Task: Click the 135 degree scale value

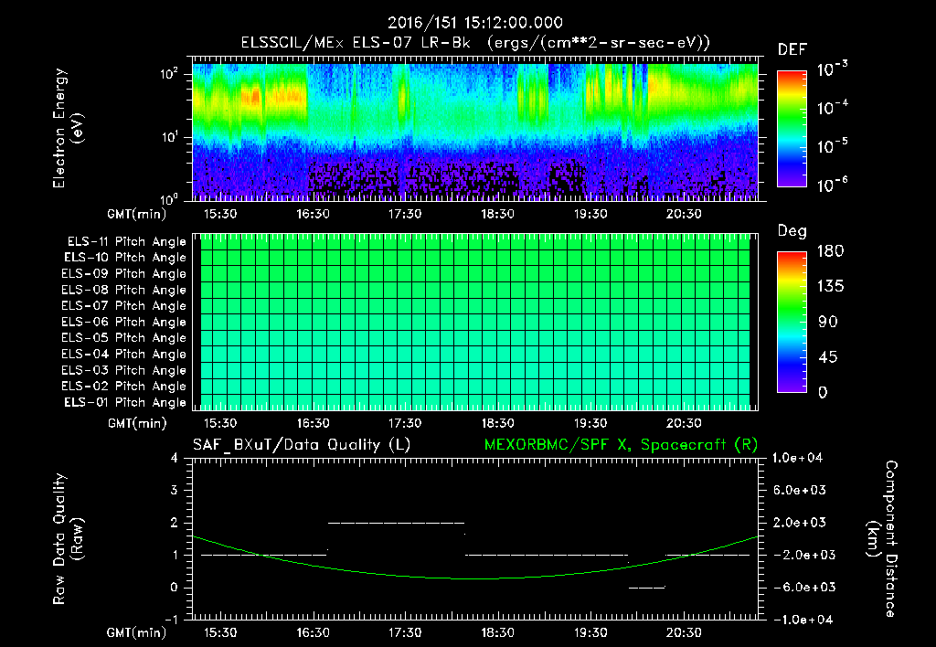Action: tap(830, 287)
